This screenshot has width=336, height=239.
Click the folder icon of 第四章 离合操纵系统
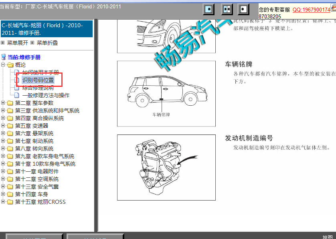10,118
